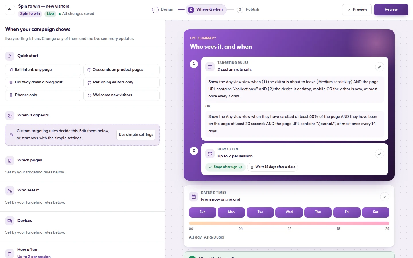Toggle the Monday day pill
This screenshot has height=258, width=413.
pyautogui.click(x=231, y=212)
